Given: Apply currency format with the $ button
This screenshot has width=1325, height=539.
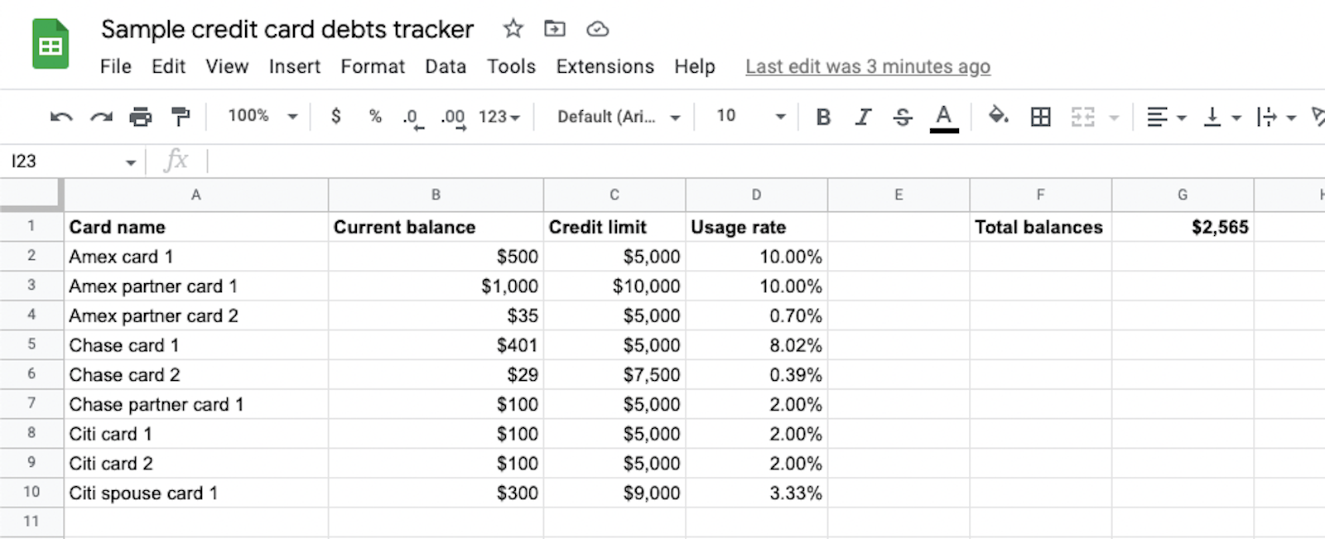Looking at the screenshot, I should click(335, 116).
